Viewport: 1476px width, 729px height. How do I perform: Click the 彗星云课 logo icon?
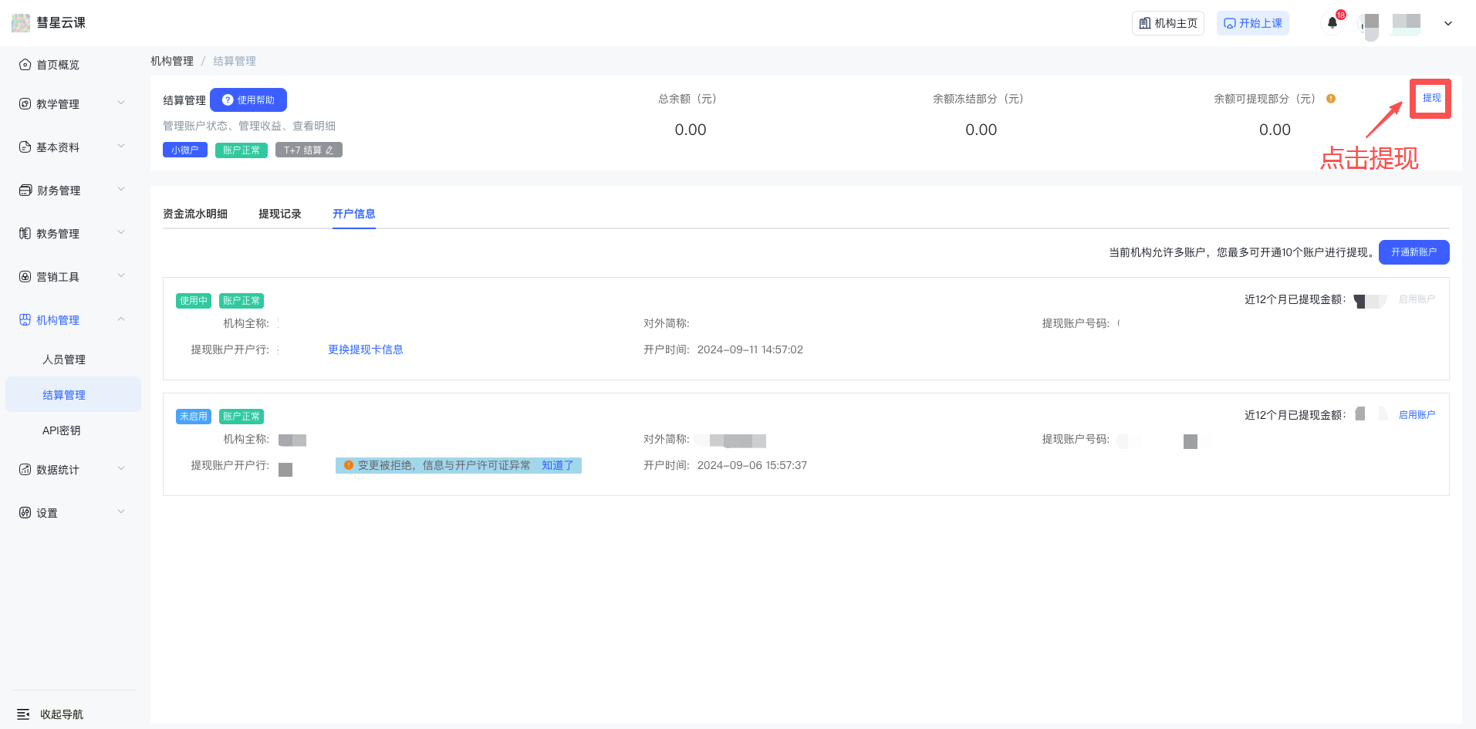coord(21,23)
